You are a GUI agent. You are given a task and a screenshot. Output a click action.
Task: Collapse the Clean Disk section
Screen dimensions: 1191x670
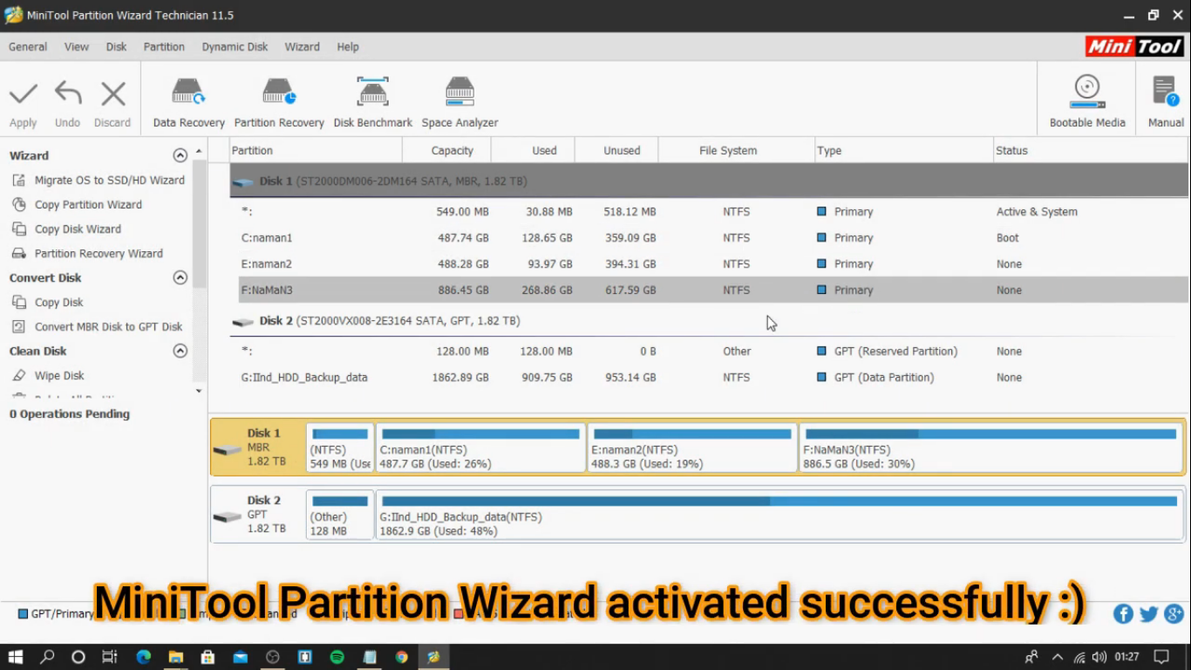[180, 350]
